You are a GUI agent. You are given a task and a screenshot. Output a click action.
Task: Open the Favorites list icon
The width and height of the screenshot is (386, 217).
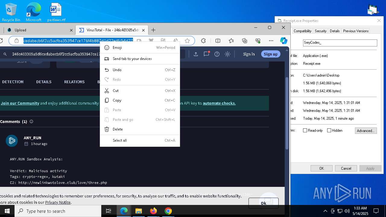pos(231,41)
